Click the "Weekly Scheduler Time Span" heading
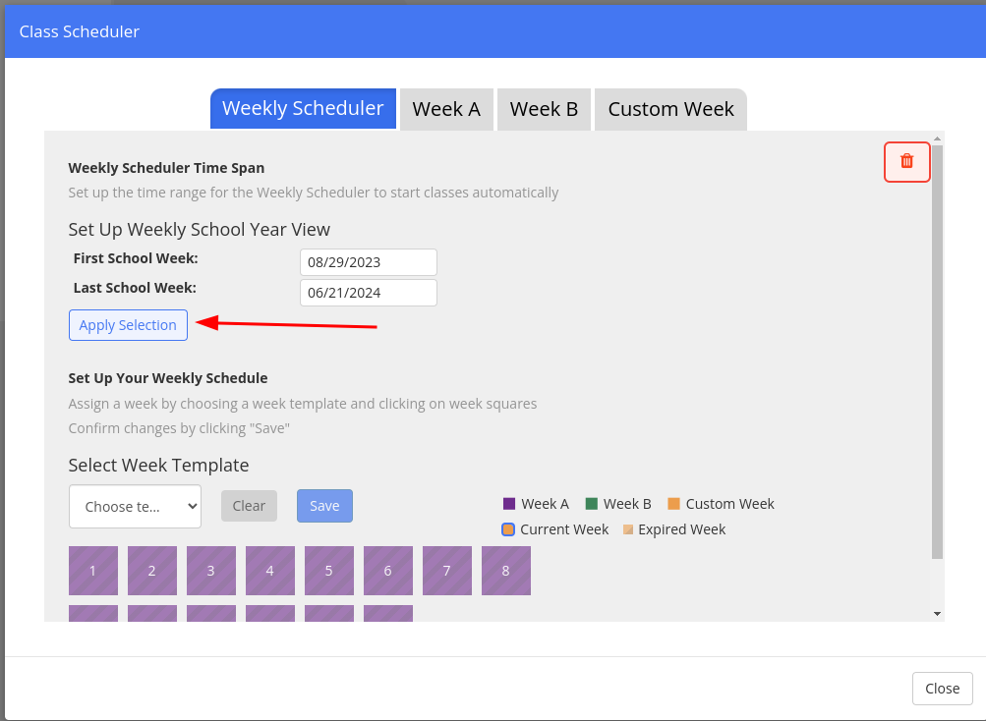986x721 pixels. (x=166, y=168)
